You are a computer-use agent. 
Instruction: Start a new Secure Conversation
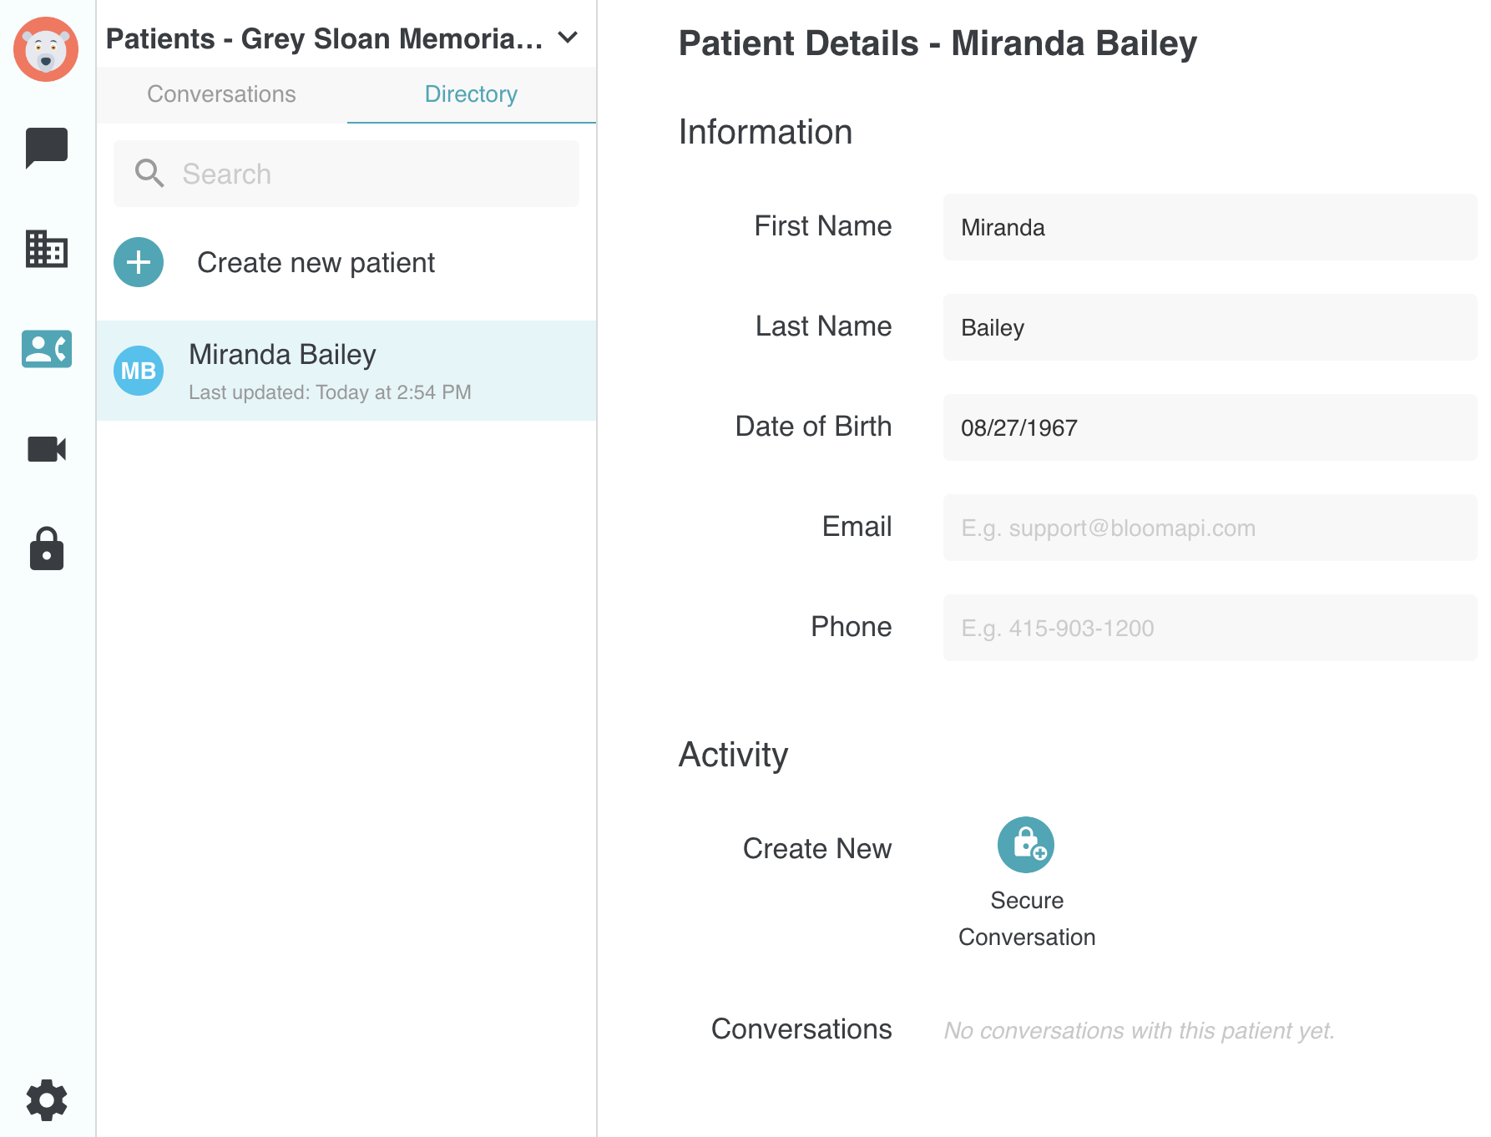click(1026, 845)
